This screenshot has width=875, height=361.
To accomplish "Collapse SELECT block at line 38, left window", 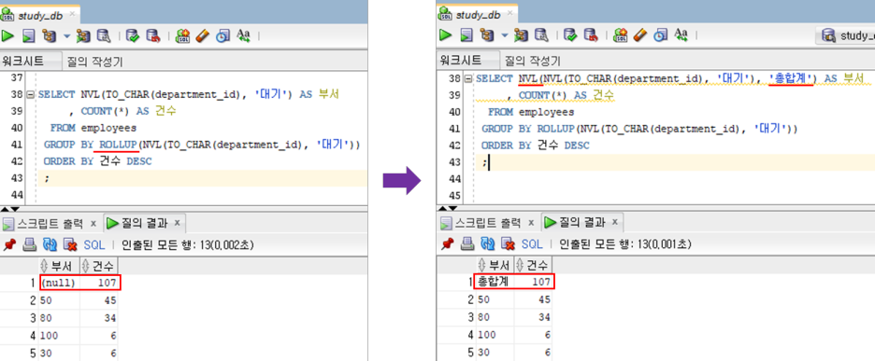I will pyautogui.click(x=30, y=95).
